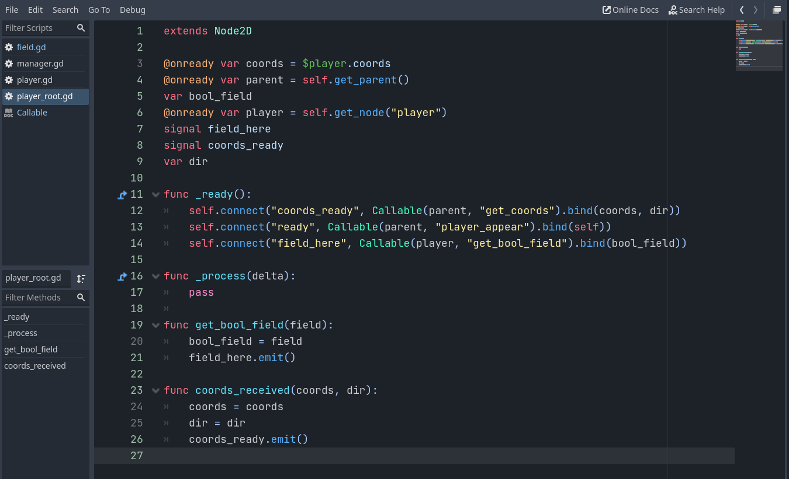Image resolution: width=789 pixels, height=479 pixels.
Task: Click the override arrow icon on line 16
Action: coord(122,277)
